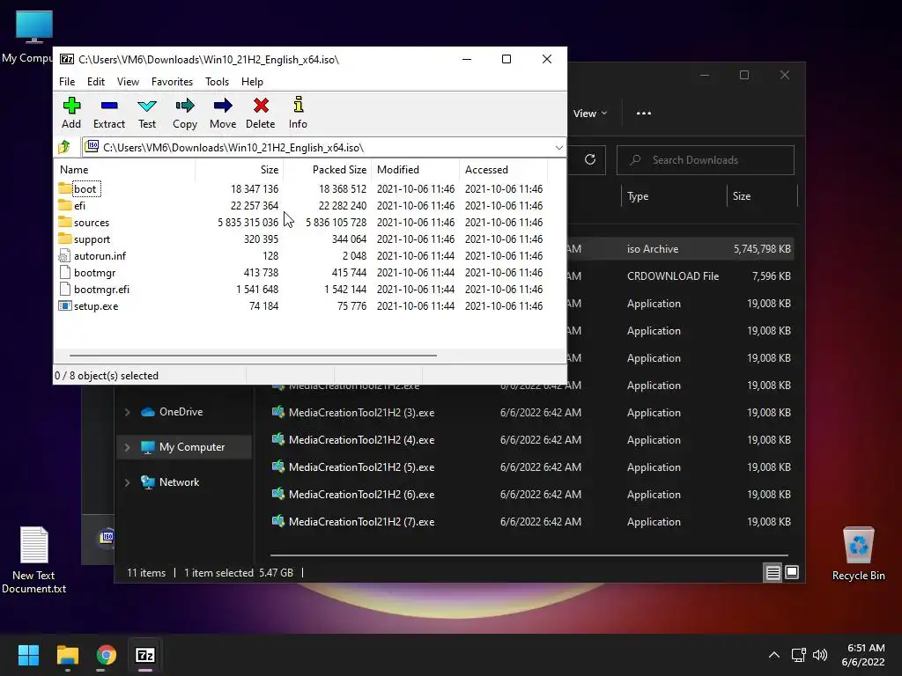Select bootmgr.efi in the list
This screenshot has height=676, width=902.
coord(94,289)
